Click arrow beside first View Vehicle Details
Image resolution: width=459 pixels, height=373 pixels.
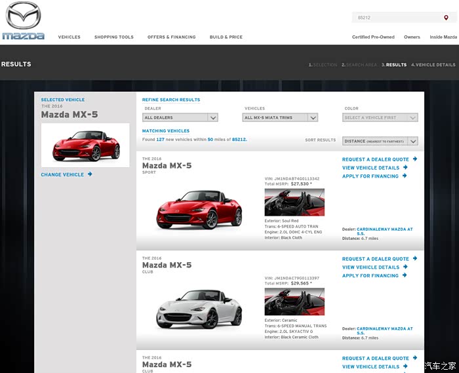click(x=405, y=168)
